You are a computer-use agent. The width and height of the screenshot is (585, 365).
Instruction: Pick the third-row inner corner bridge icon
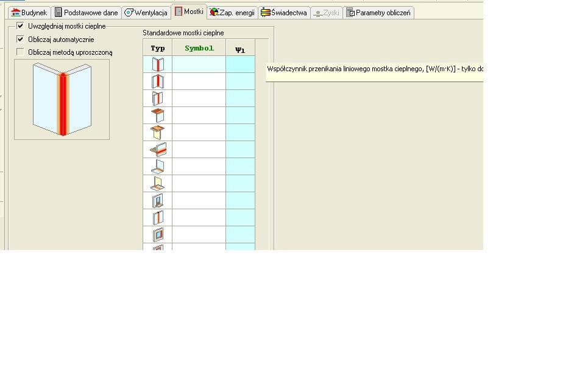tap(157, 98)
